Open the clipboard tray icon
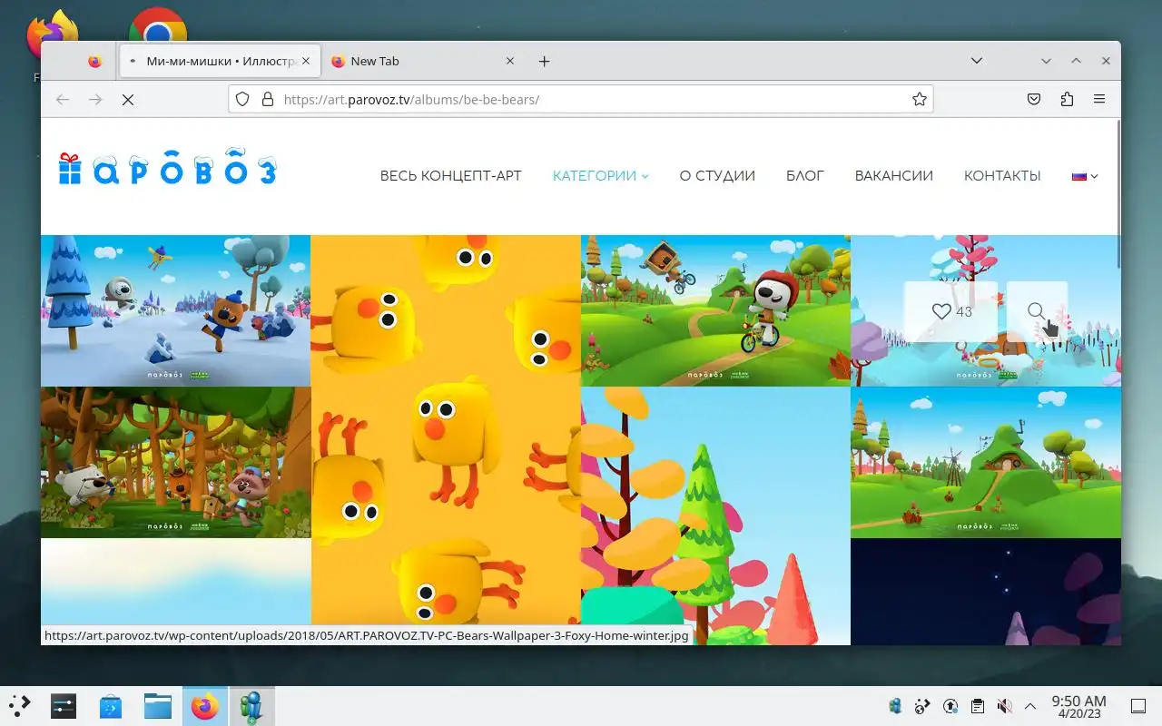 pos(977,705)
